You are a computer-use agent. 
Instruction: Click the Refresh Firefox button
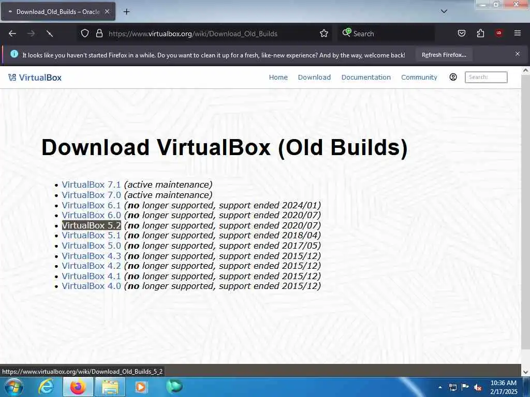(x=444, y=55)
